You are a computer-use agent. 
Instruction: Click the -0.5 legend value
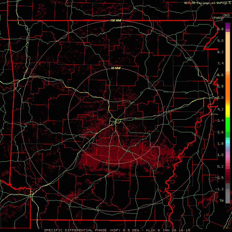click(219, 178)
